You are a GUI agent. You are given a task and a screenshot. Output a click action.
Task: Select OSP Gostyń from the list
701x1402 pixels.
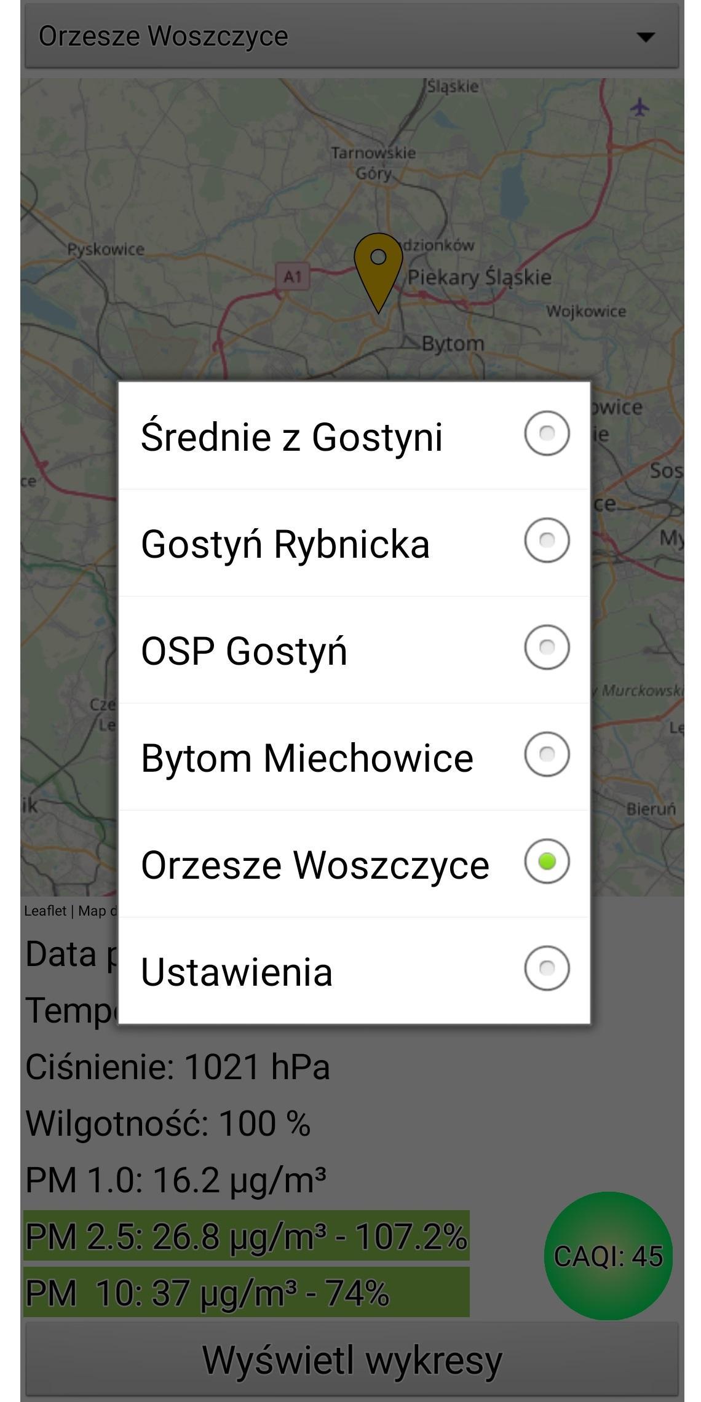pyautogui.click(x=546, y=649)
